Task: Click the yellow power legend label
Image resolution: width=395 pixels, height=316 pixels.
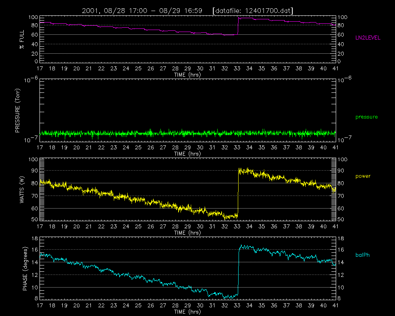Action: pyautogui.click(x=363, y=176)
